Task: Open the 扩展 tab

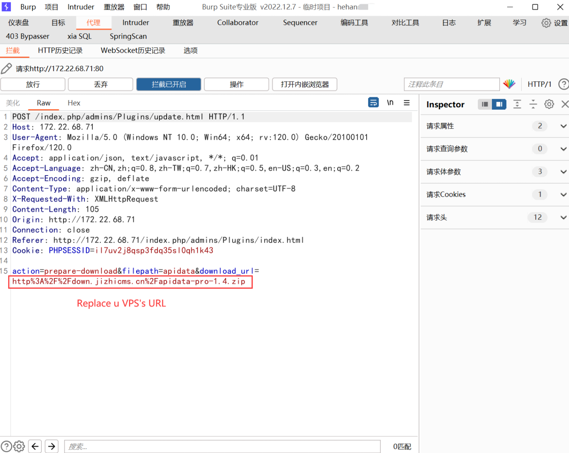Action: 484,23
